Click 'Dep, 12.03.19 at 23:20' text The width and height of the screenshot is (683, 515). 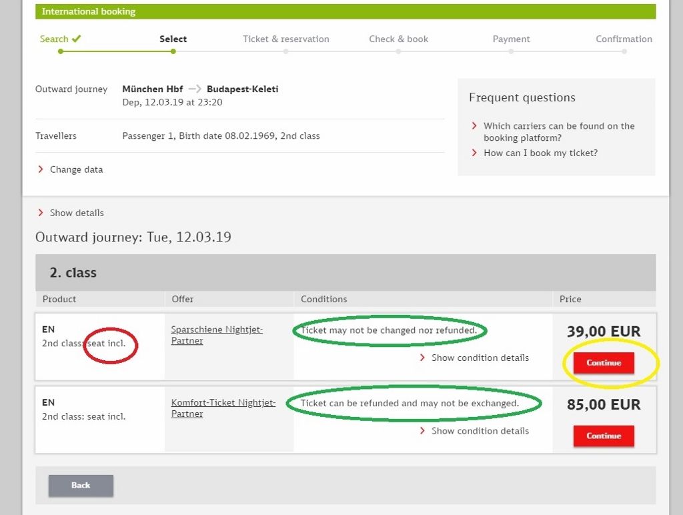pyautogui.click(x=172, y=102)
